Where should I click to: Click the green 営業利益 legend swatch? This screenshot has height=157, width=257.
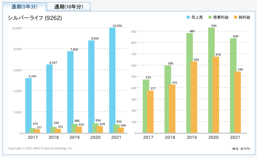(210, 17)
